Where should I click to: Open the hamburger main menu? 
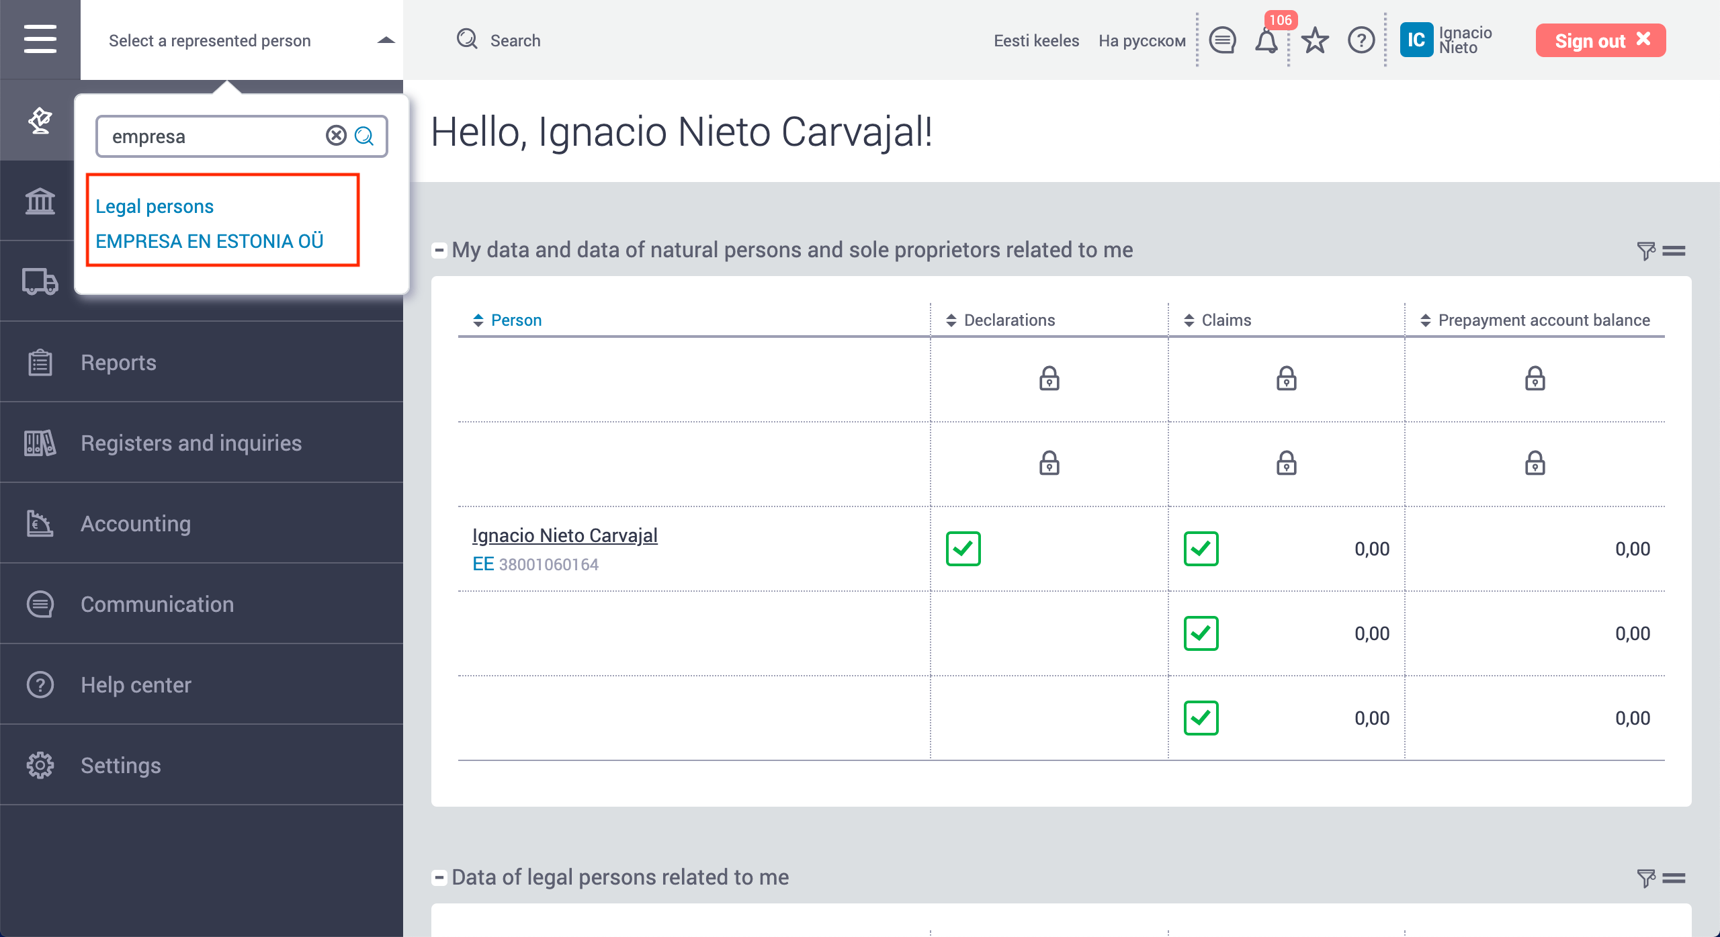click(x=40, y=39)
